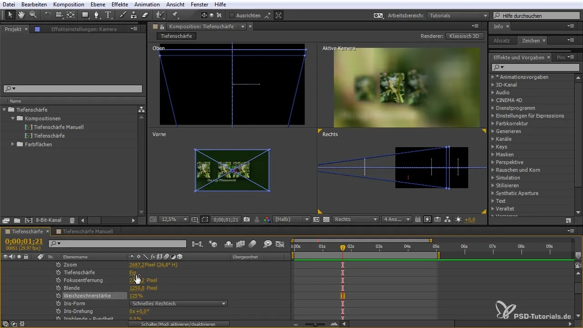Select the Rotation tool
The image size is (583, 328).
[48, 15]
